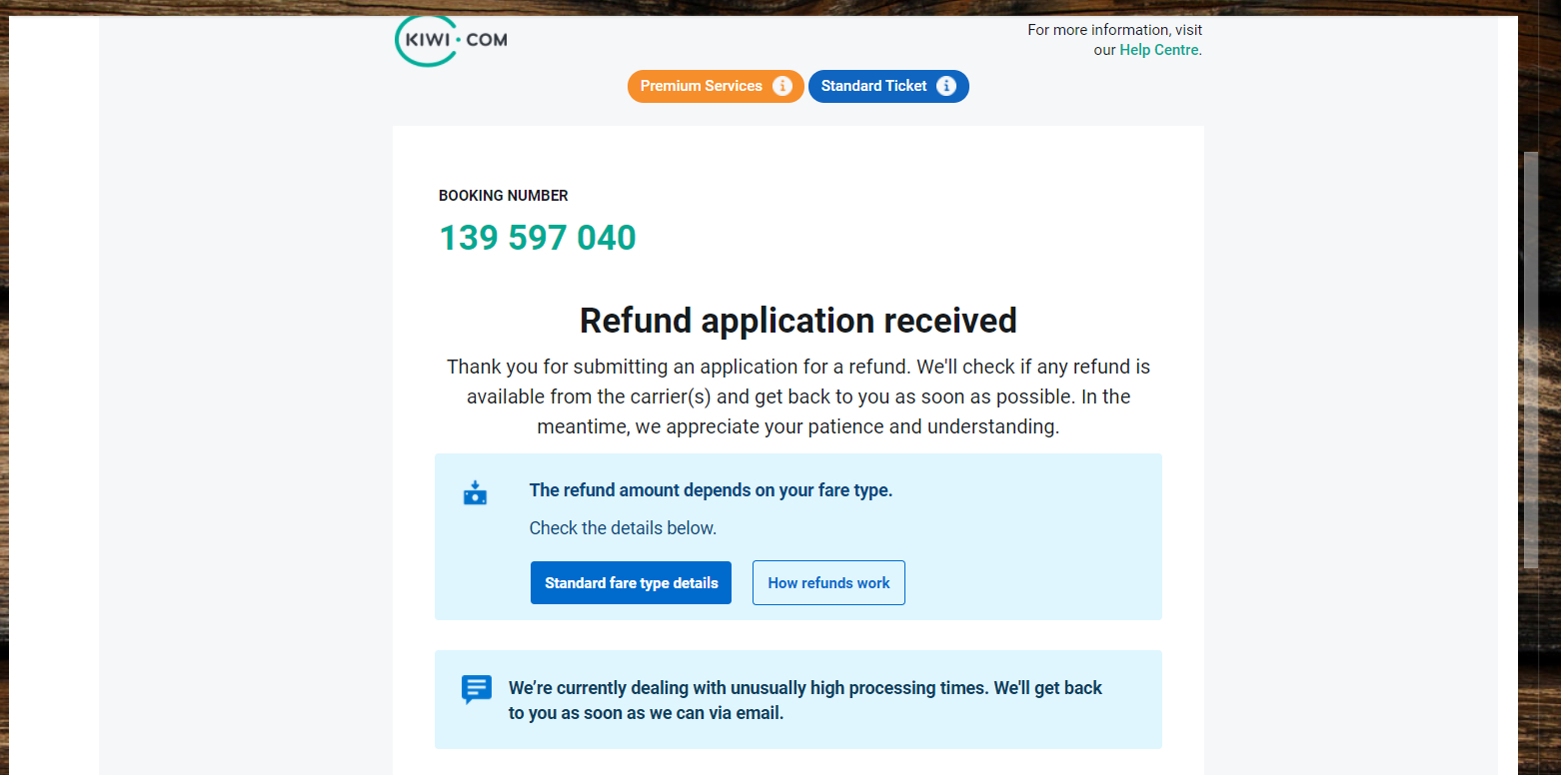The width and height of the screenshot is (1561, 775).
Task: Select the Standard Ticket pill
Action: (x=873, y=86)
